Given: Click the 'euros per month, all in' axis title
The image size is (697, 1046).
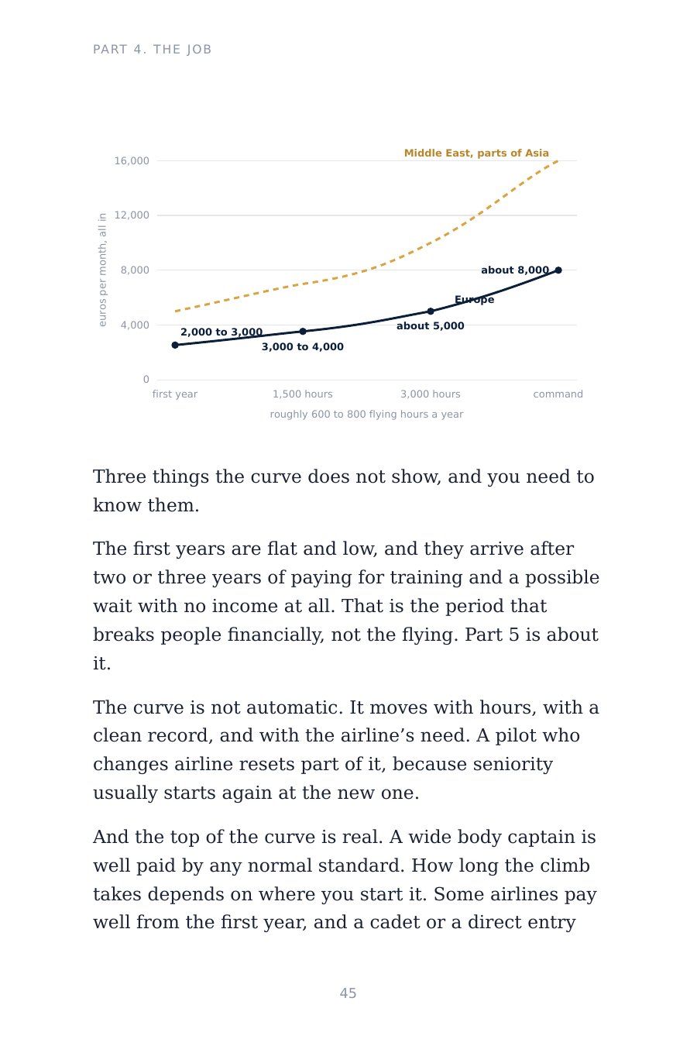Looking at the screenshot, I should click(x=103, y=270).
